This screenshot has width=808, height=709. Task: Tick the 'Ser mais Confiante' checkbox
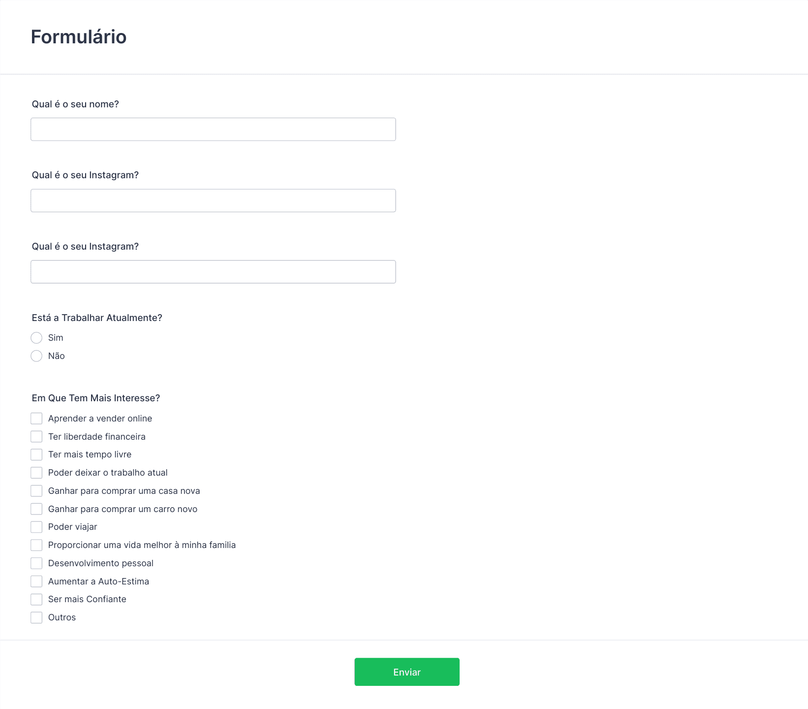(36, 599)
